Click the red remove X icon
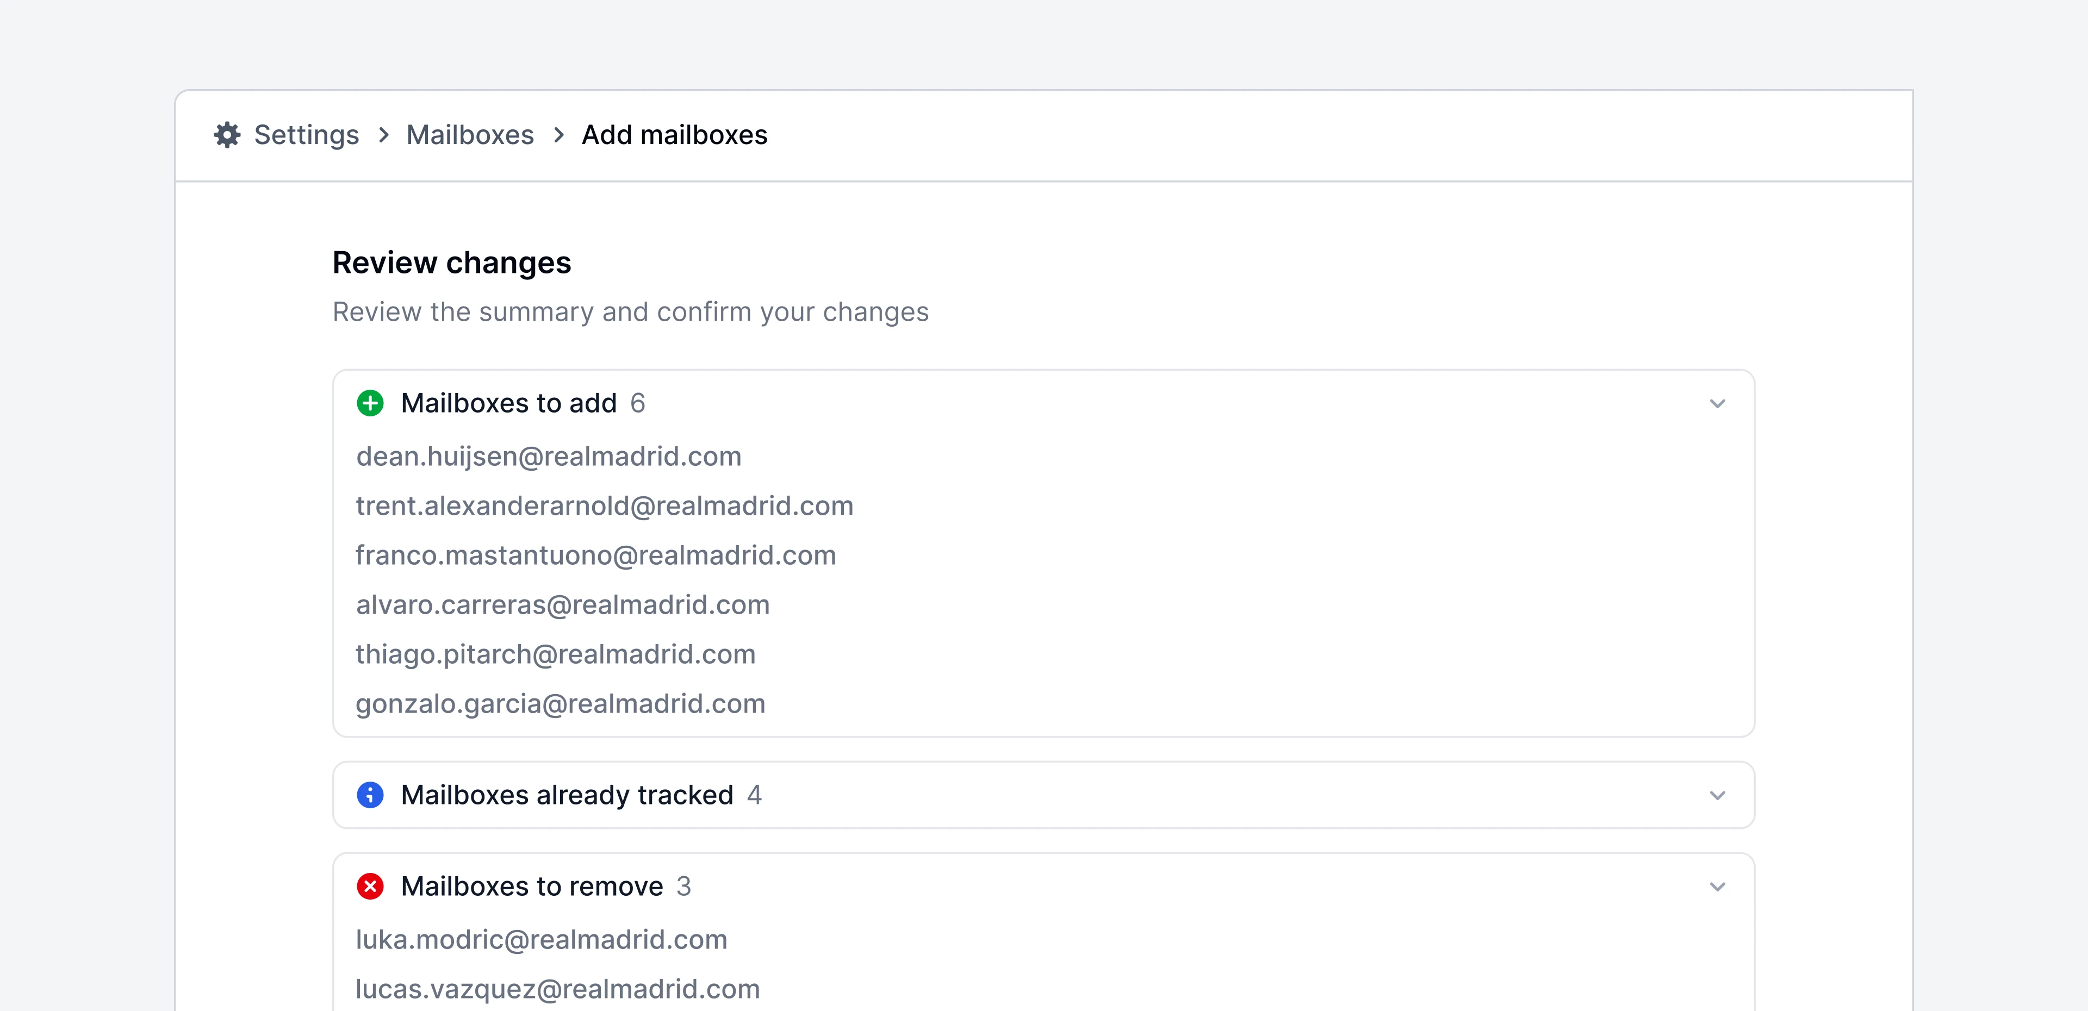 point(370,886)
